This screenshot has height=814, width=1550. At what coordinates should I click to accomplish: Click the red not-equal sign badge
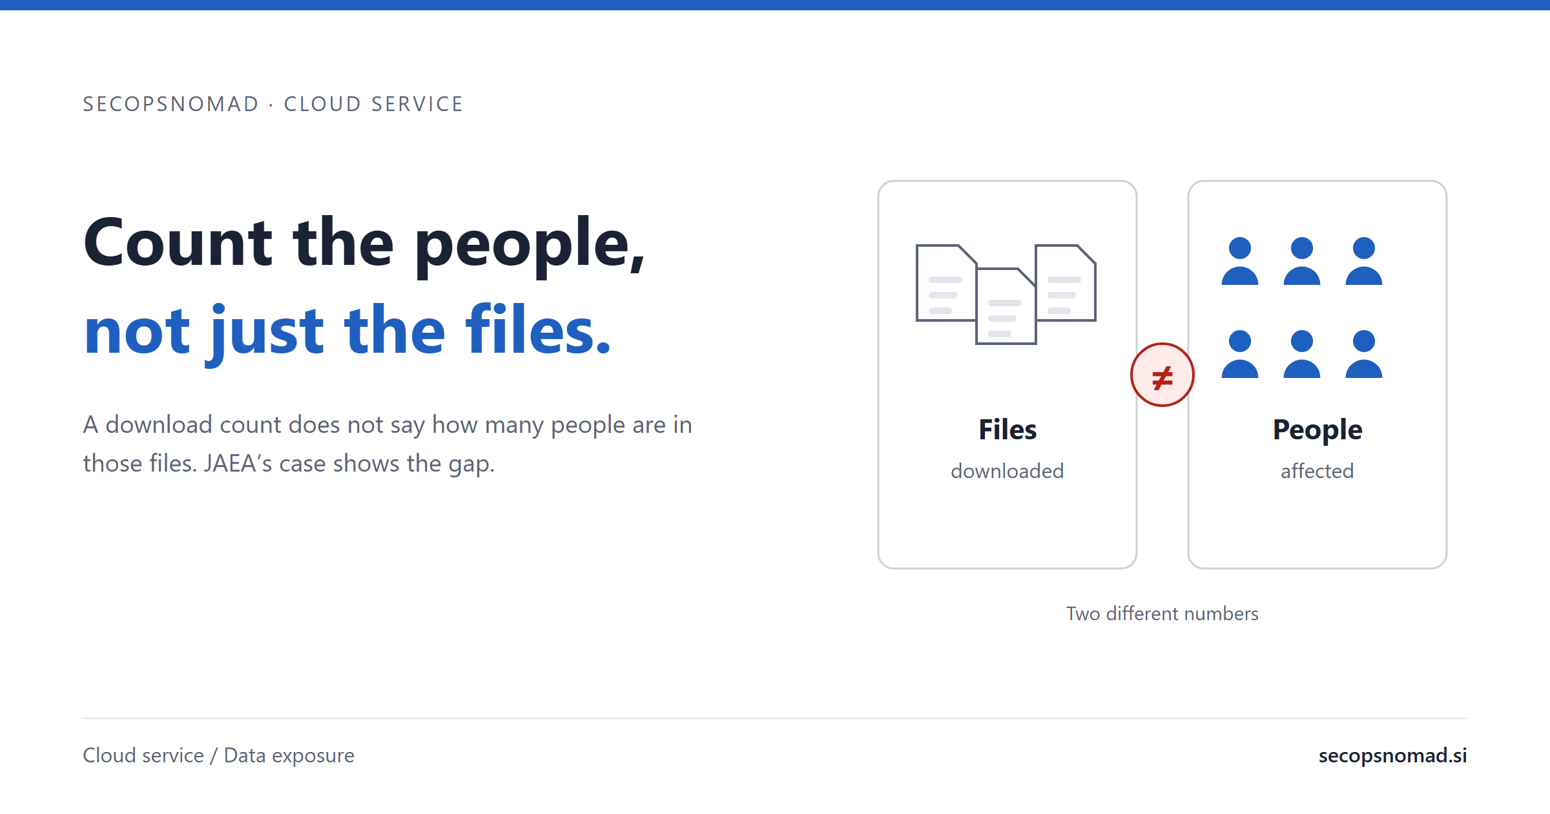point(1162,375)
